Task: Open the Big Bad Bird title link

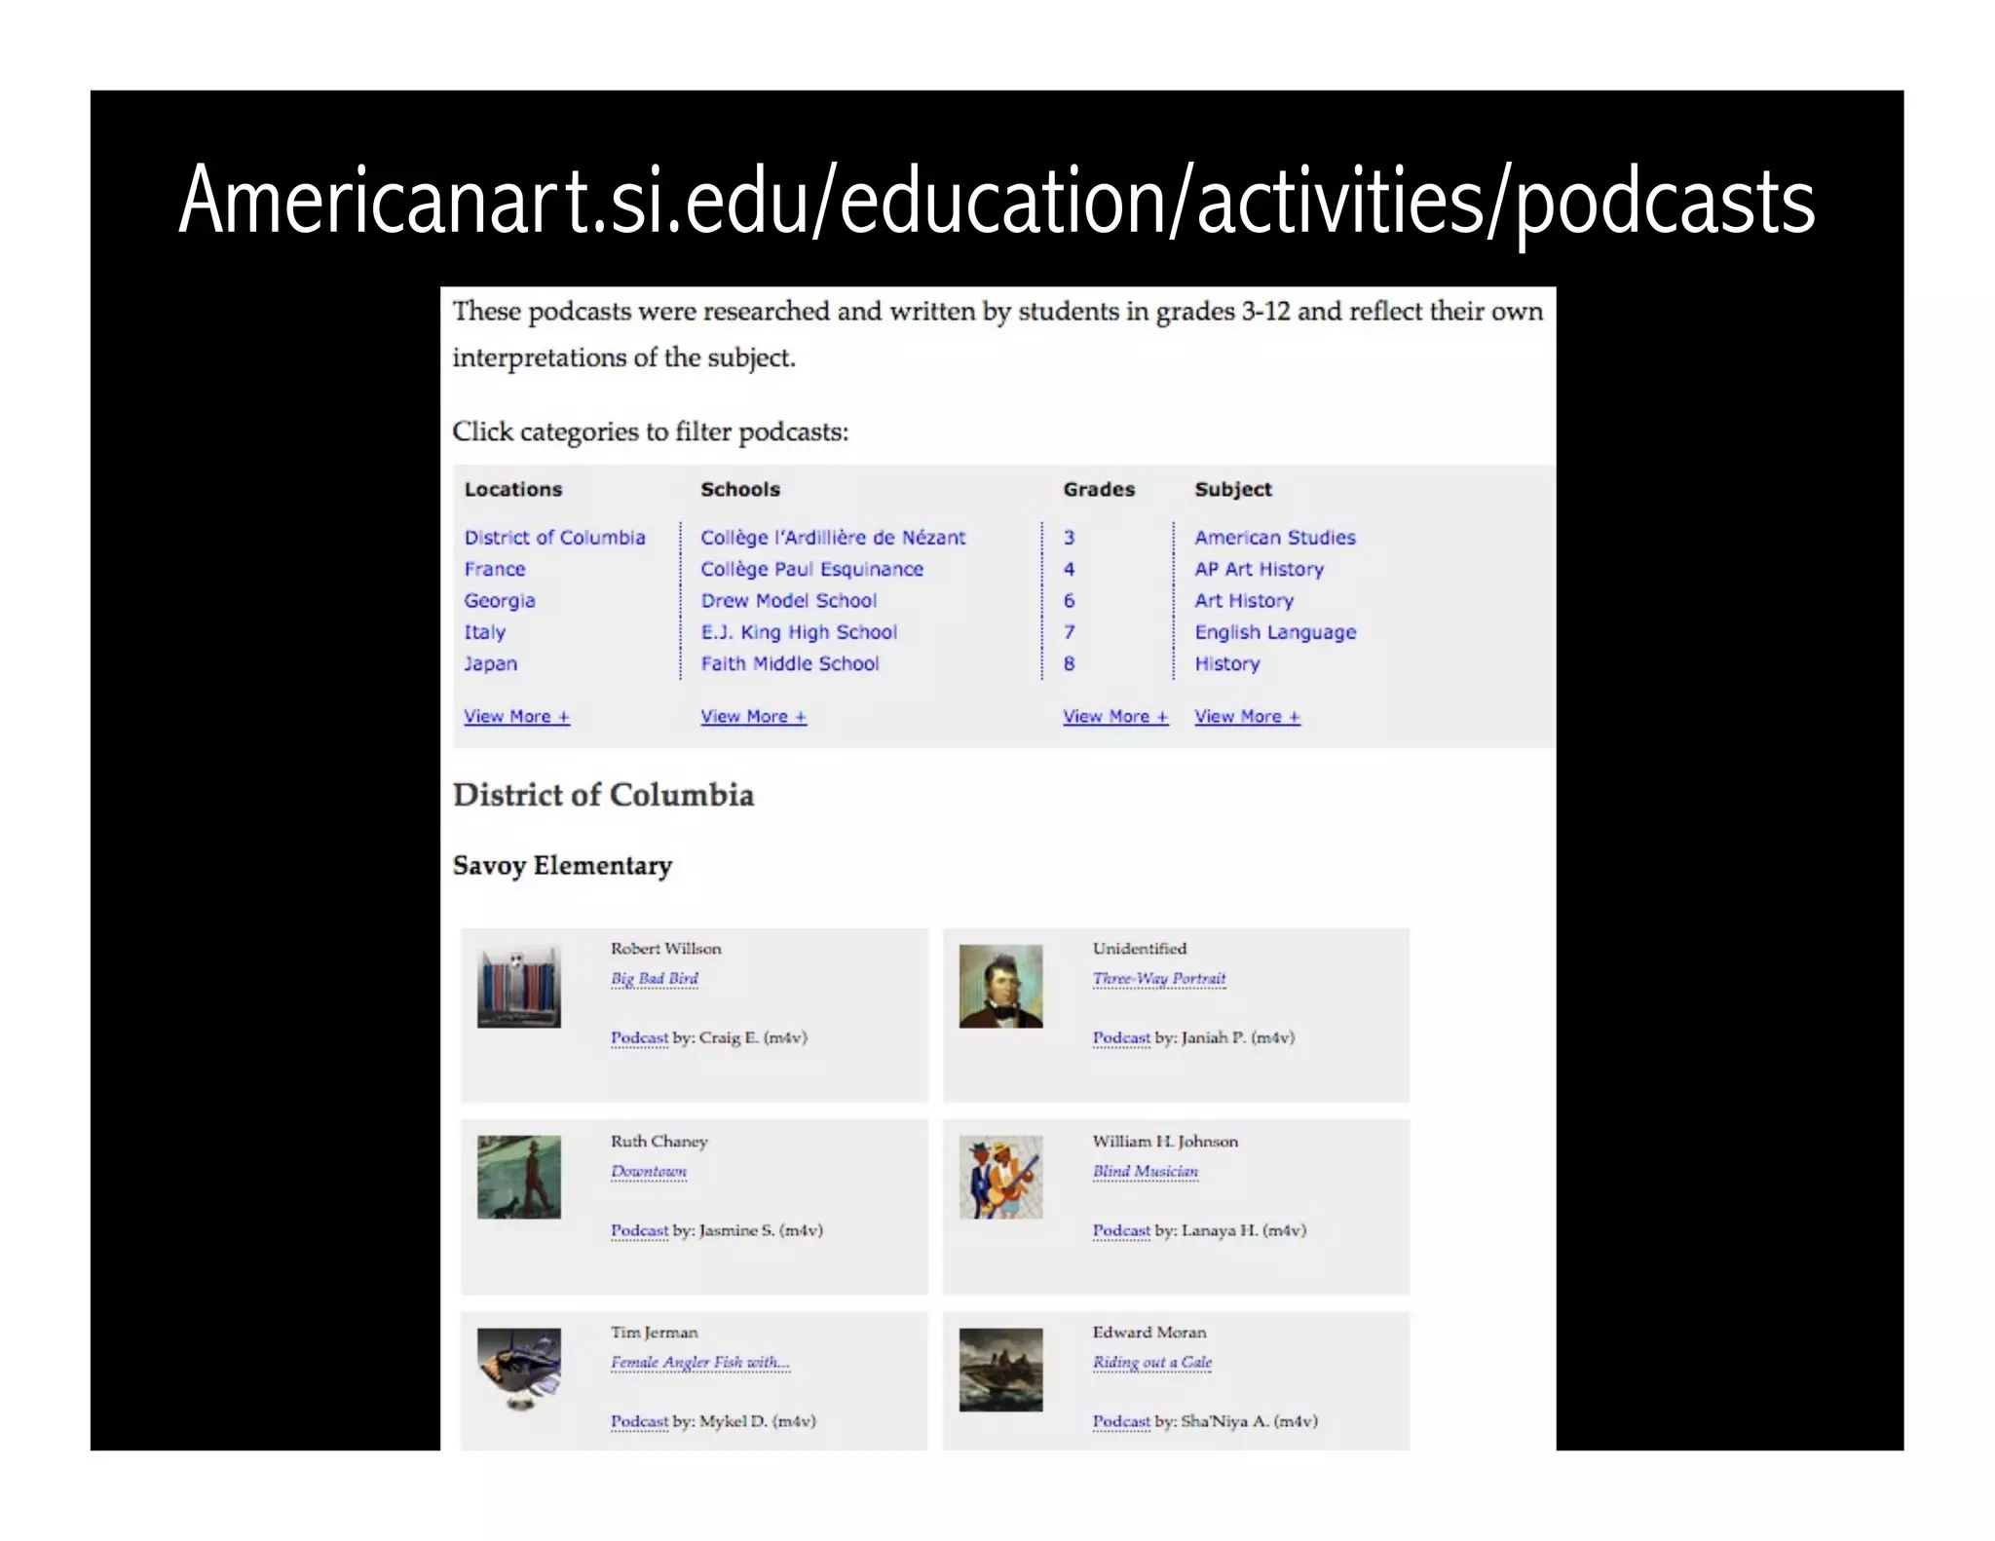Action: 655,979
